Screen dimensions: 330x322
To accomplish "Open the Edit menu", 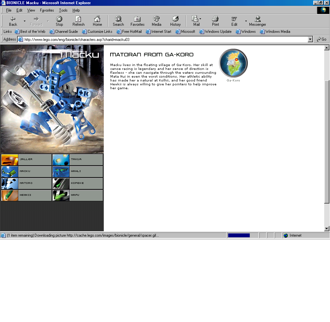I will 19,10.
